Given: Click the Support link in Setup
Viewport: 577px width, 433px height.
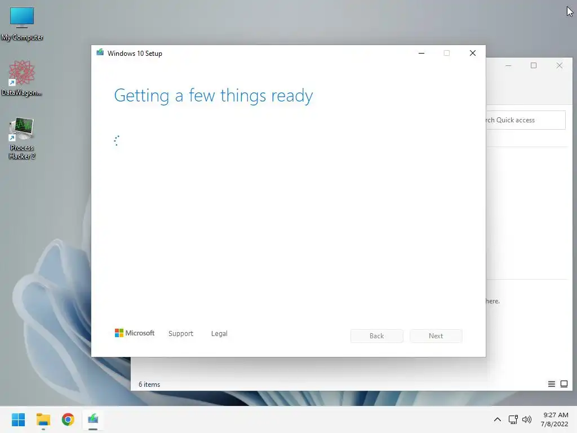Looking at the screenshot, I should click(181, 334).
